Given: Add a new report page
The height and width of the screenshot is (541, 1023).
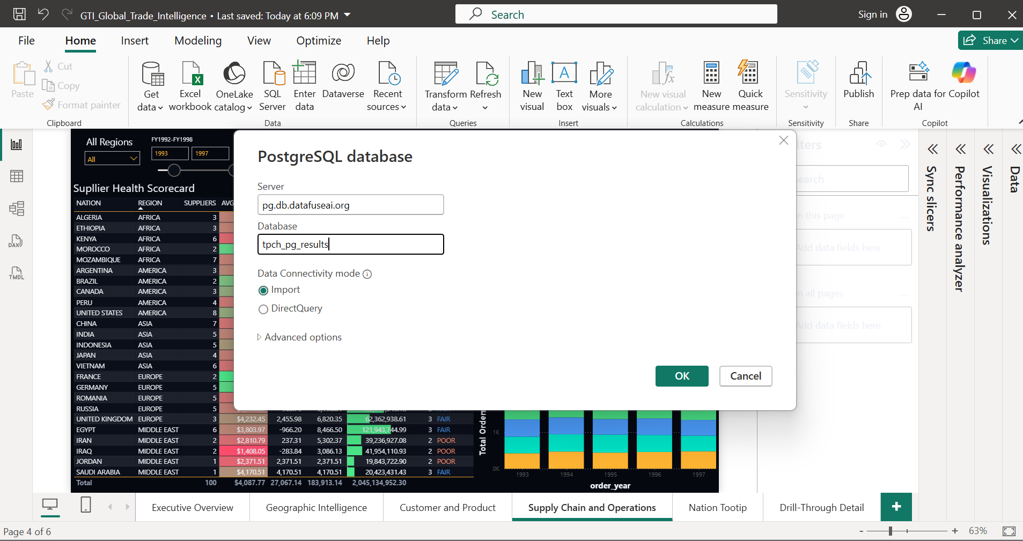Looking at the screenshot, I should click(x=896, y=507).
